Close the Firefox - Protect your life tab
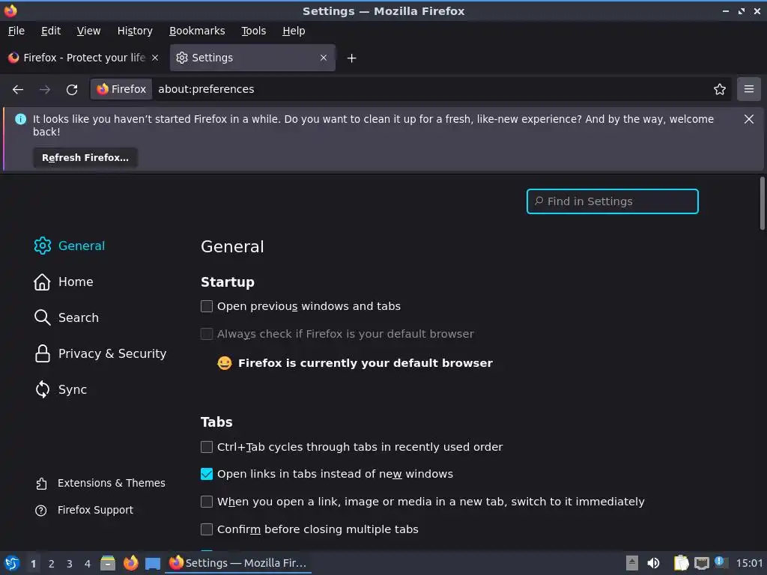Viewport: 767px width, 575px height. click(155, 58)
